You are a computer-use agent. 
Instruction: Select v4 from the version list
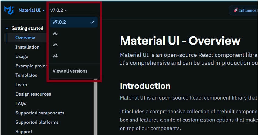pos(55,56)
